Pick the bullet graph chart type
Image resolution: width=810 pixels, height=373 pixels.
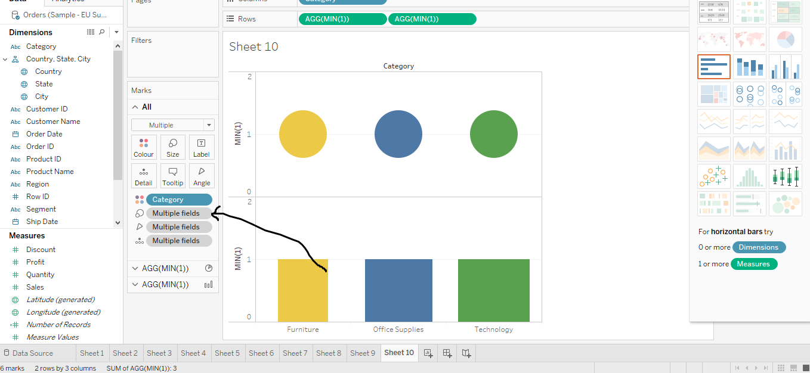pos(749,204)
